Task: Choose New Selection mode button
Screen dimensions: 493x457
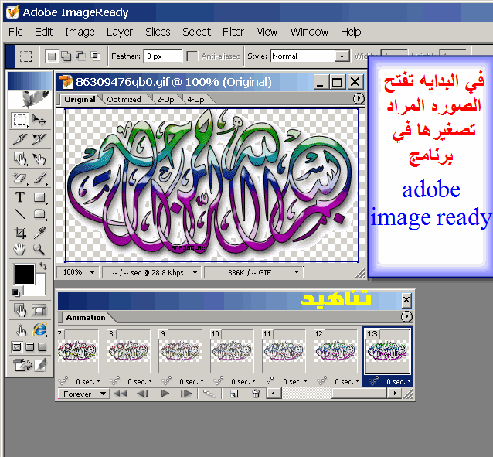Action: point(52,56)
